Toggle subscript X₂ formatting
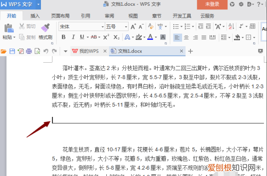Image resolution: width=267 pixels, height=176 pixels. point(117,37)
